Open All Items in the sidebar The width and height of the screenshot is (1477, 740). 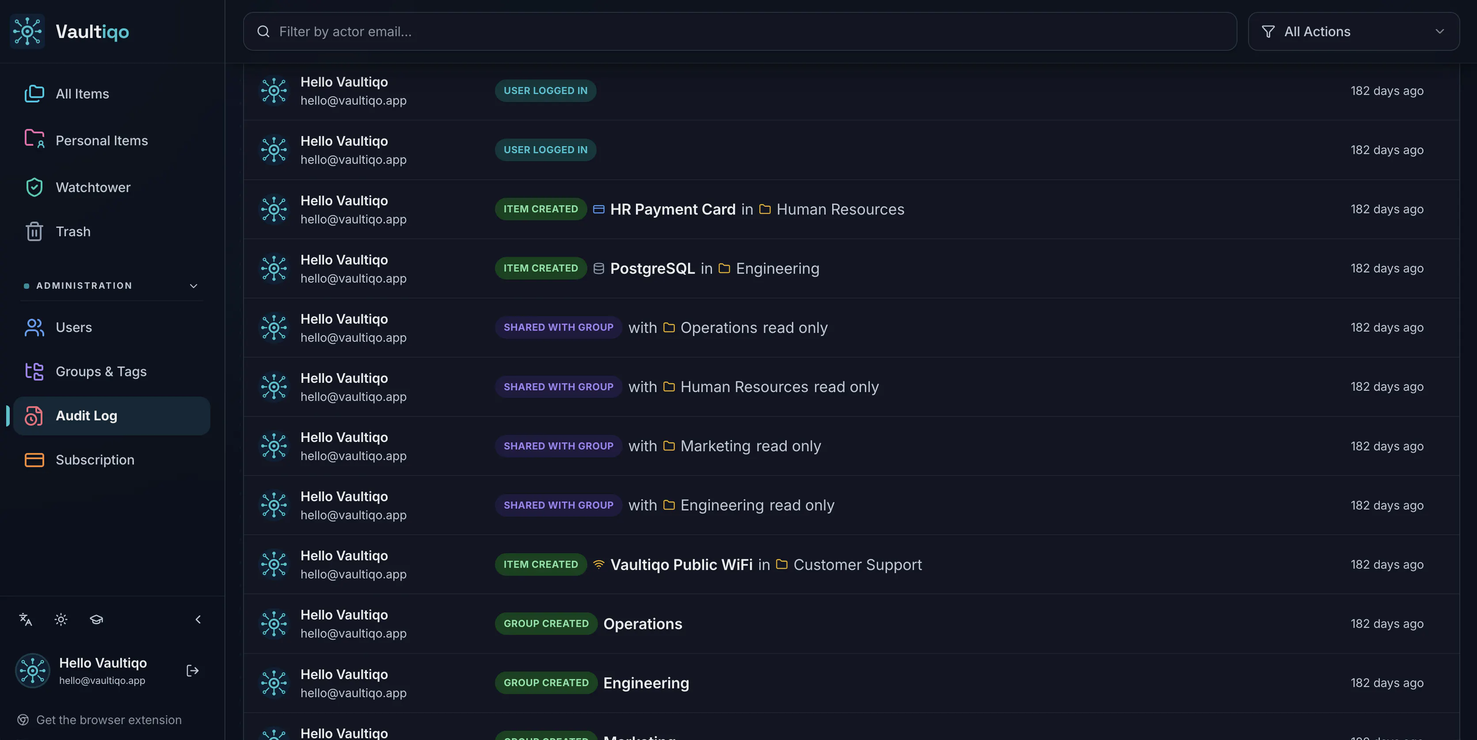111,94
